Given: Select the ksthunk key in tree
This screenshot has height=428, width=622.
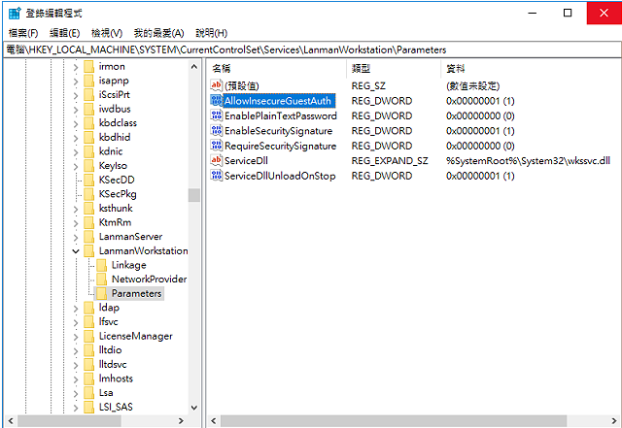Looking at the screenshot, I should [116, 208].
